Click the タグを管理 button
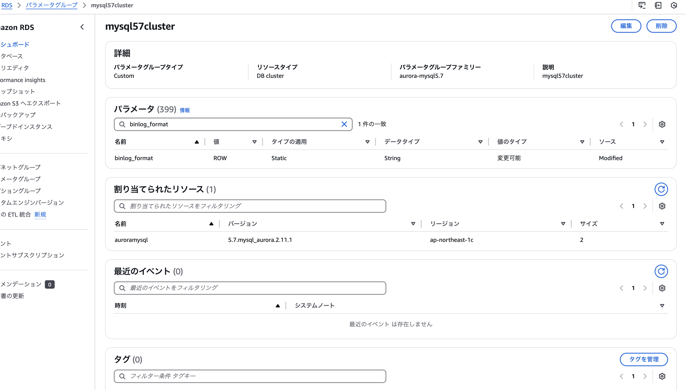This screenshot has height=390, width=686. pos(644,359)
